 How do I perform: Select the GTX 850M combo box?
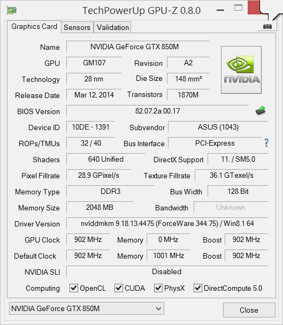87,308
